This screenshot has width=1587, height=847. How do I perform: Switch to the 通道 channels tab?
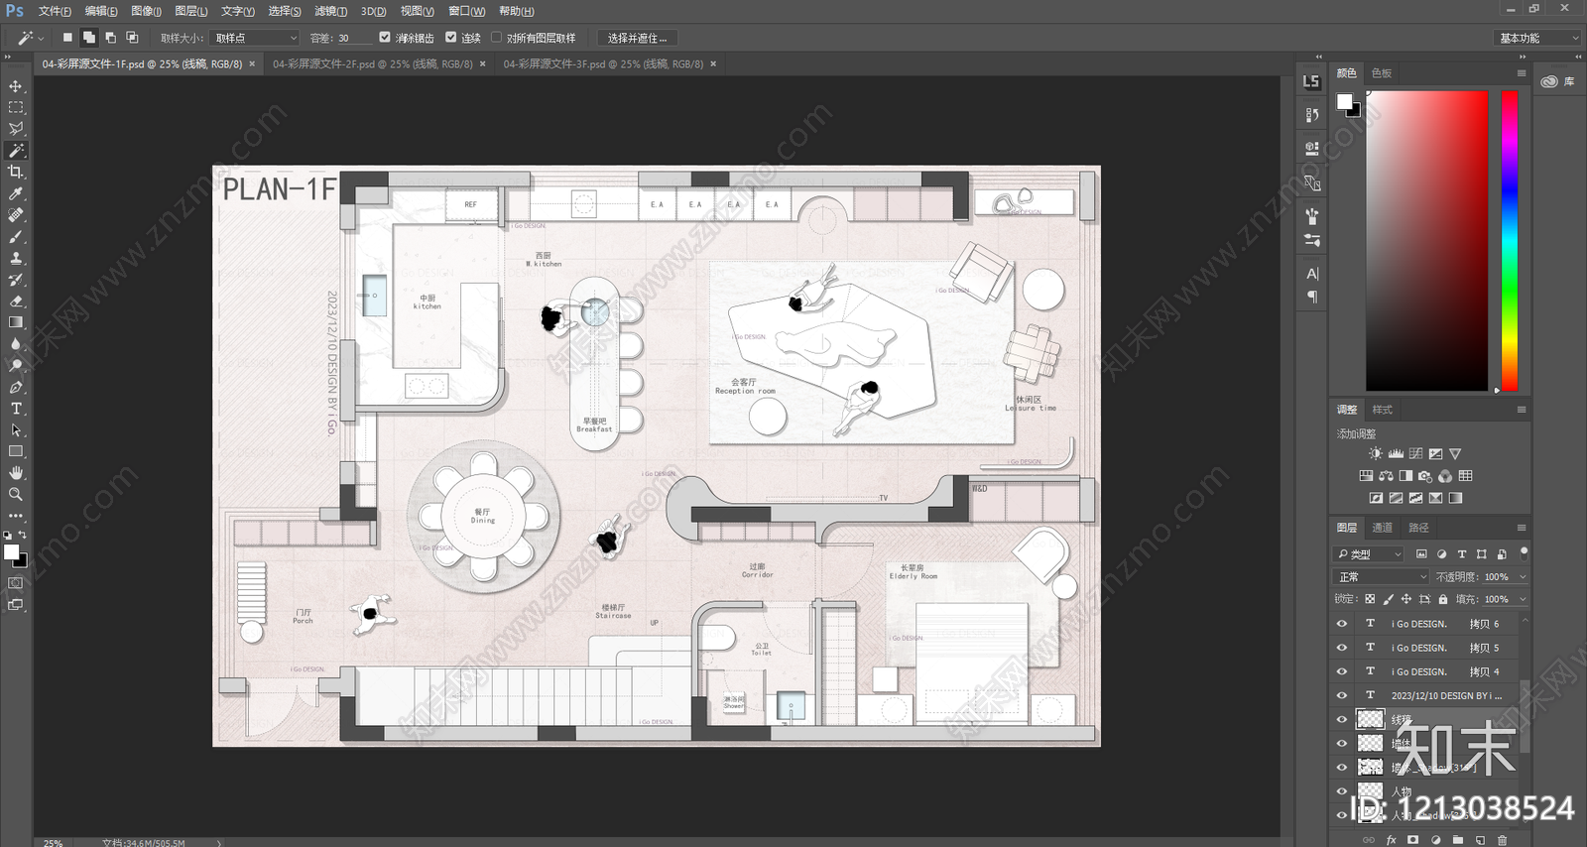[x=1383, y=528]
